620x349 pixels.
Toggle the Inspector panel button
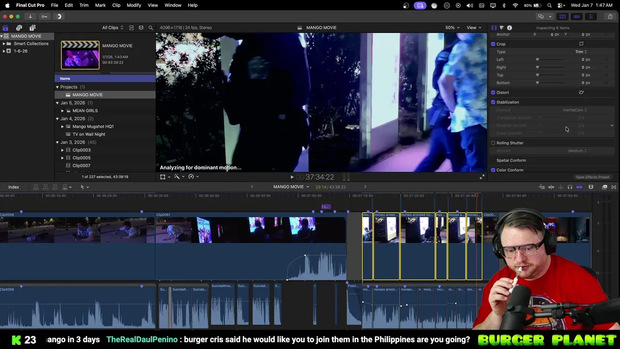590,16
